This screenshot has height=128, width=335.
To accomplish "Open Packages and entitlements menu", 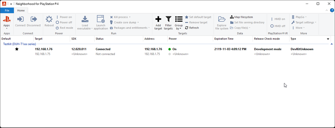I will 130,28.
